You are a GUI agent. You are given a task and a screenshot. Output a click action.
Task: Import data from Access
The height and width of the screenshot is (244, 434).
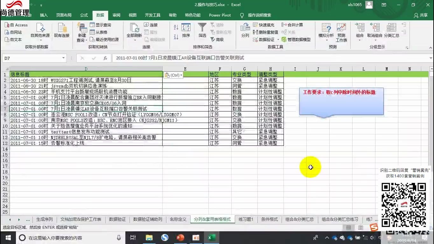pyautogui.click(x=16, y=25)
